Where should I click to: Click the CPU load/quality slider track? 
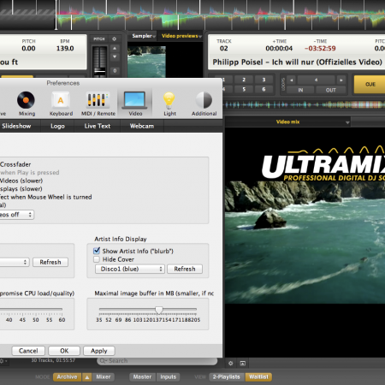point(31,309)
